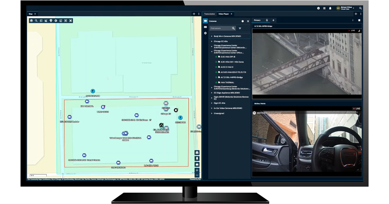This screenshot has width=389, height=204.
Task: Expand EC Edge Appliance MSI.DEMO group
Action: [212, 92]
